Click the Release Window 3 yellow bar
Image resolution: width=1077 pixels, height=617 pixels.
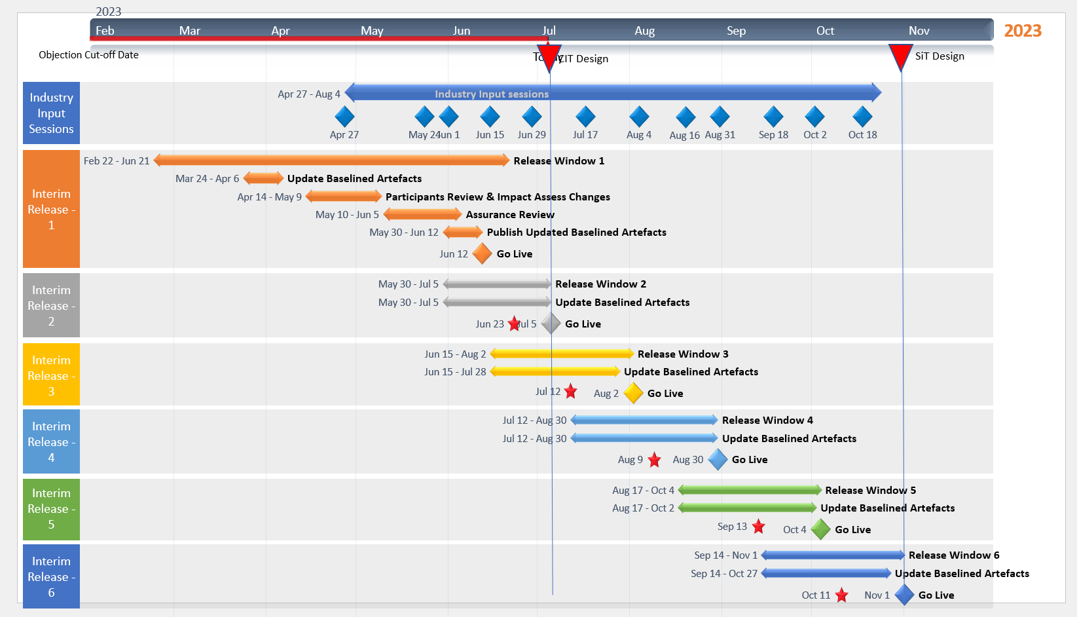(x=561, y=354)
